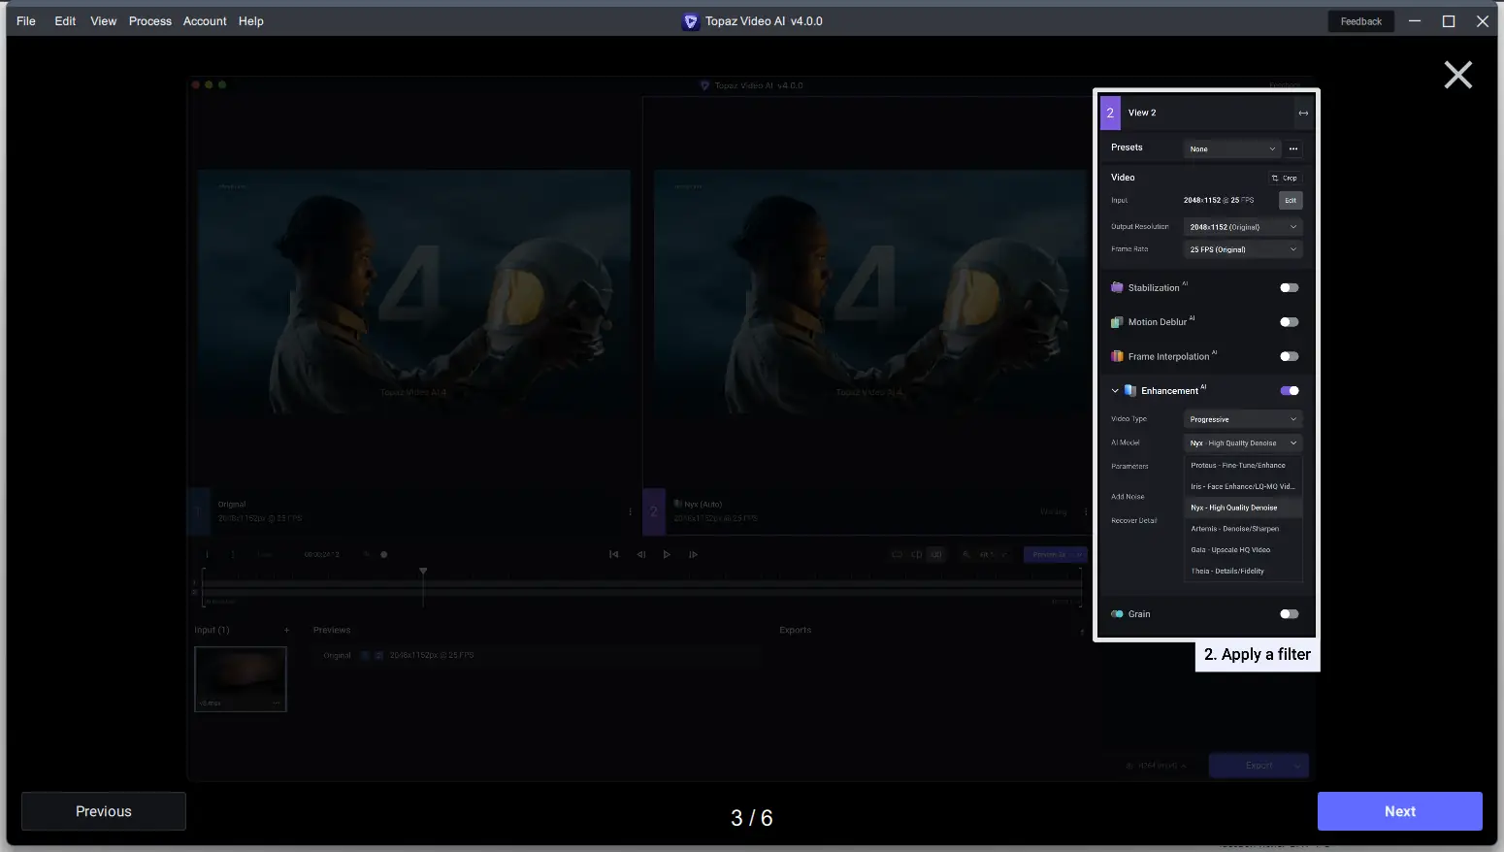Jump to the start of the clip
The width and height of the screenshot is (1504, 852).
point(613,555)
